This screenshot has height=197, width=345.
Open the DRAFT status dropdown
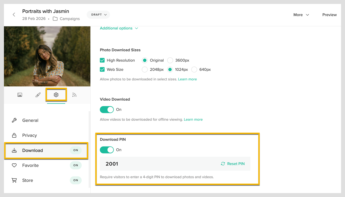click(x=98, y=15)
